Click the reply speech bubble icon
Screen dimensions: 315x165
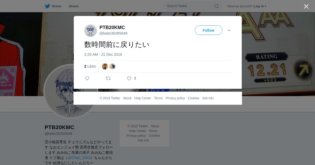tap(87, 78)
